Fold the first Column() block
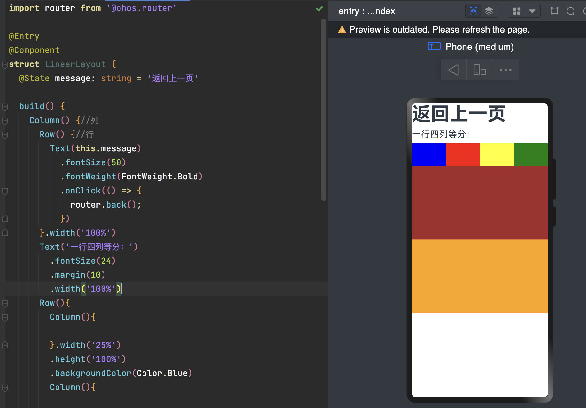Image resolution: width=586 pixels, height=408 pixels. coord(5,121)
